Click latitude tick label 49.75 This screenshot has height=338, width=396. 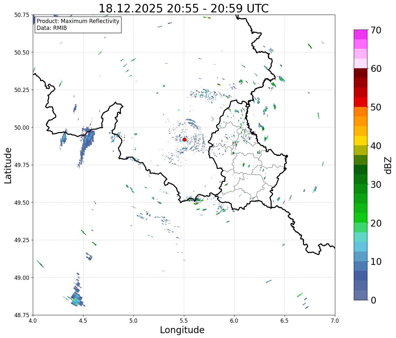point(22,165)
